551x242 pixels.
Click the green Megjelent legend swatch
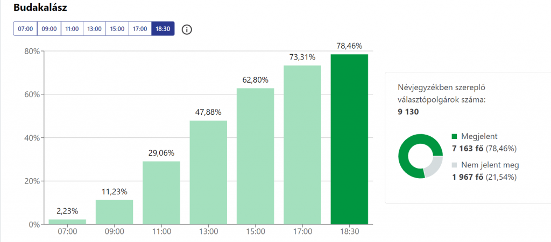click(455, 137)
